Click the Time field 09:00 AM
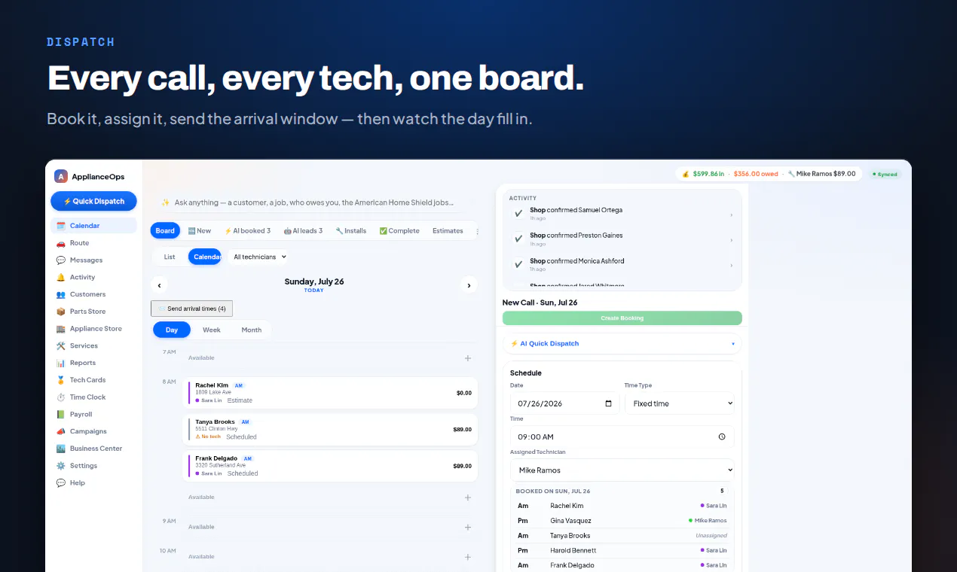Image resolution: width=957 pixels, height=572 pixels. tap(622, 437)
